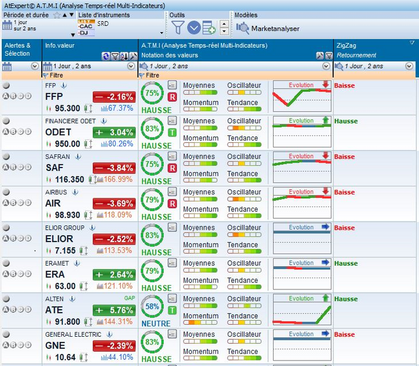Screen dimensions: 419x366
Task: Click the refresh icon in Info.valeur header
Action: (x=106, y=56)
